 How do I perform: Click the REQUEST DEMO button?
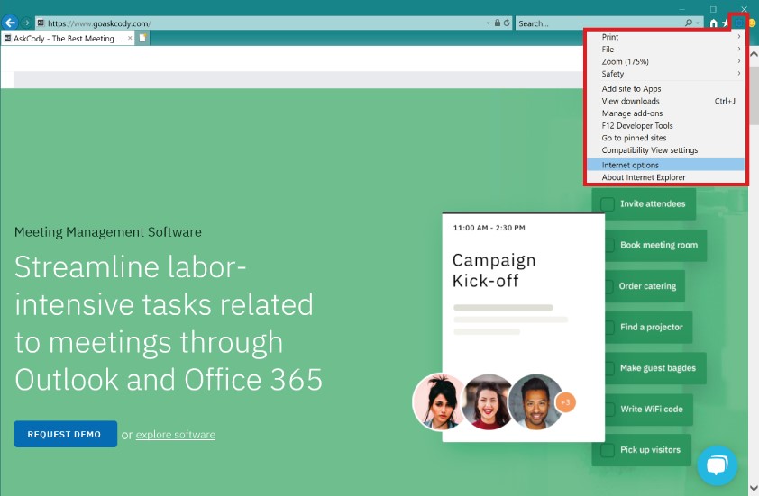(65, 434)
